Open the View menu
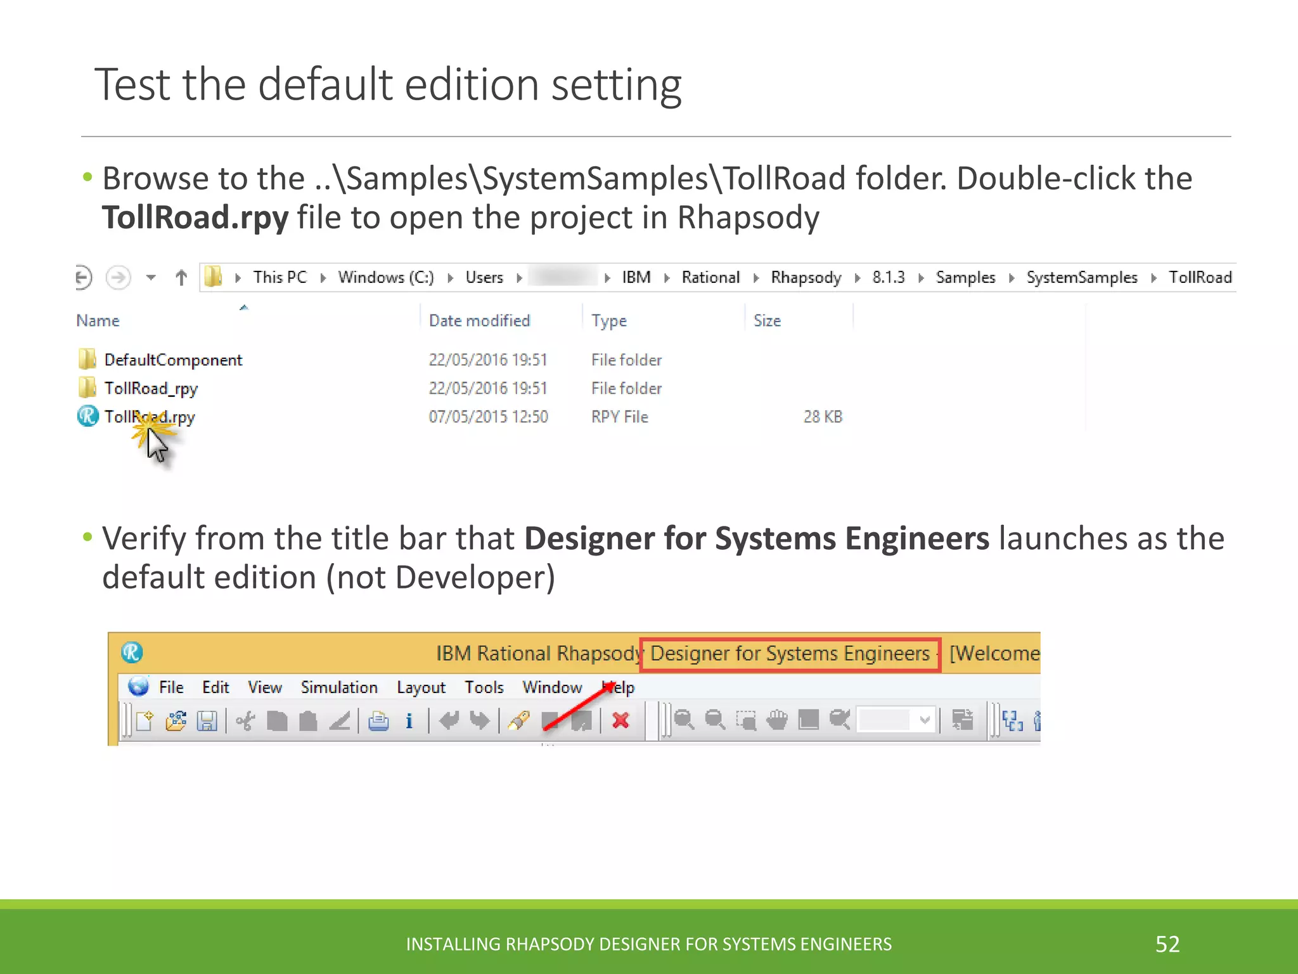 coord(265,687)
